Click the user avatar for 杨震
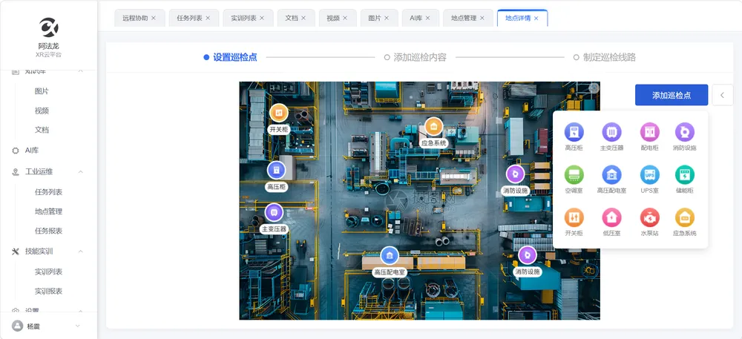Screen dimensions: 742x339 click(18, 326)
